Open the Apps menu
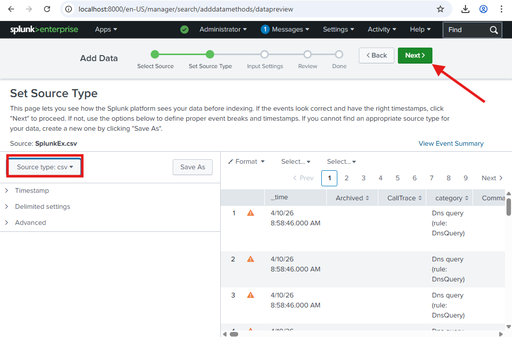This screenshot has height=337, width=512. pos(106,30)
